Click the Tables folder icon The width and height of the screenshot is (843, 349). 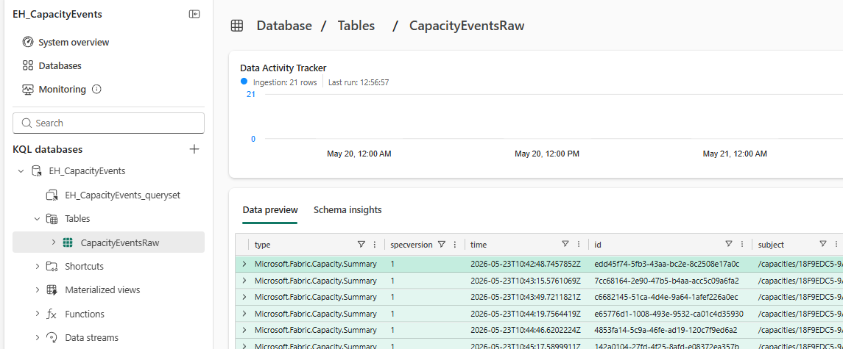pyautogui.click(x=52, y=219)
